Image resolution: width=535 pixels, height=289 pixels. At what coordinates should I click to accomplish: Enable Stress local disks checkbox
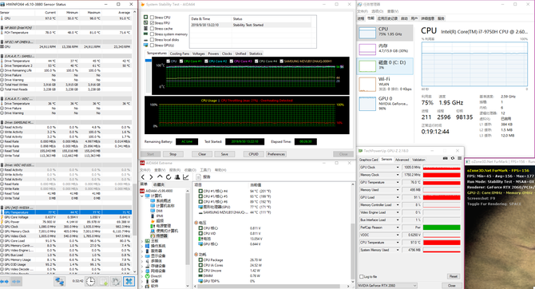153,40
